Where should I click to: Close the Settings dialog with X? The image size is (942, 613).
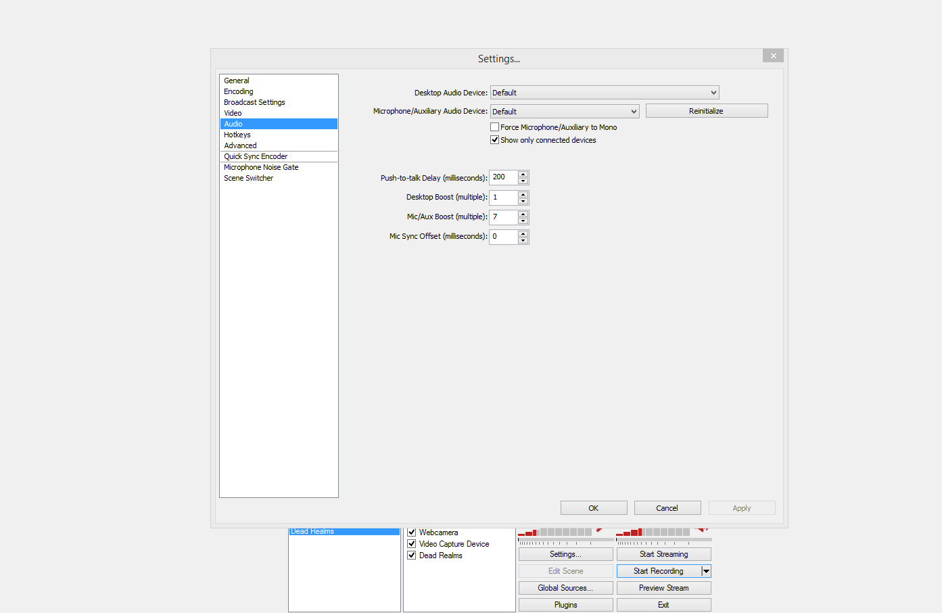click(x=774, y=55)
